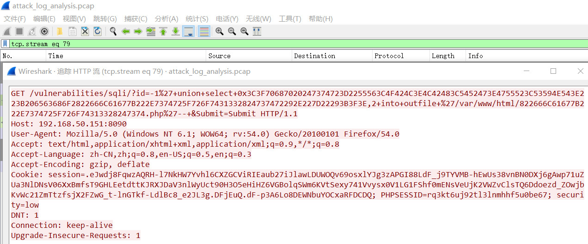Open the 跳转(G) menu
This screenshot has height=244, width=588.
pos(105,19)
